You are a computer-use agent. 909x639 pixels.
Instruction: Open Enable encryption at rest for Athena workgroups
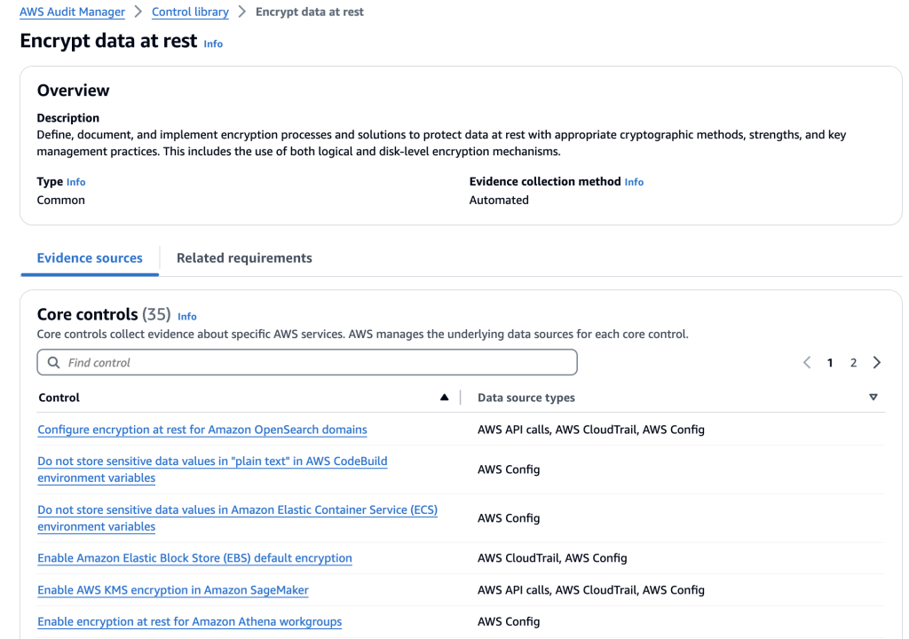(x=189, y=622)
